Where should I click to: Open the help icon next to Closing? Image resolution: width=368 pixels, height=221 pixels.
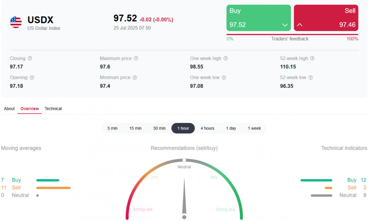[30, 58]
